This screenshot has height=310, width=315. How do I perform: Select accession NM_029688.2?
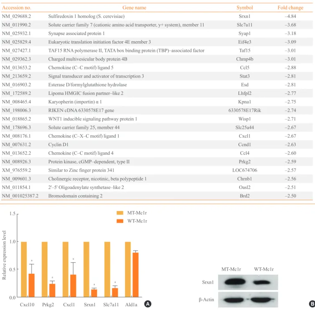(x=16, y=16)
